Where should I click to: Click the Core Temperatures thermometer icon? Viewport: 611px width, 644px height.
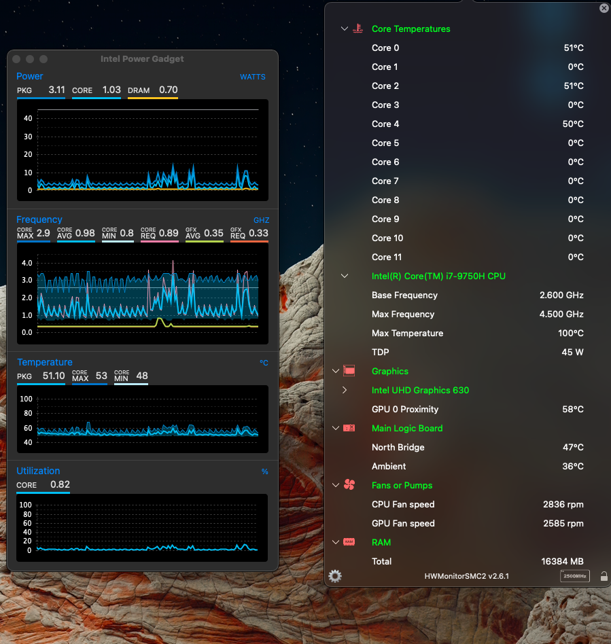tap(357, 29)
